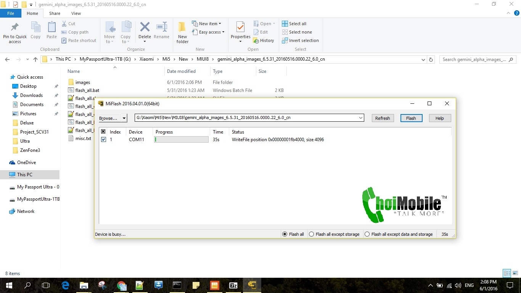
Task: Go up one folder level with Up arrow
Action: tap(35, 60)
